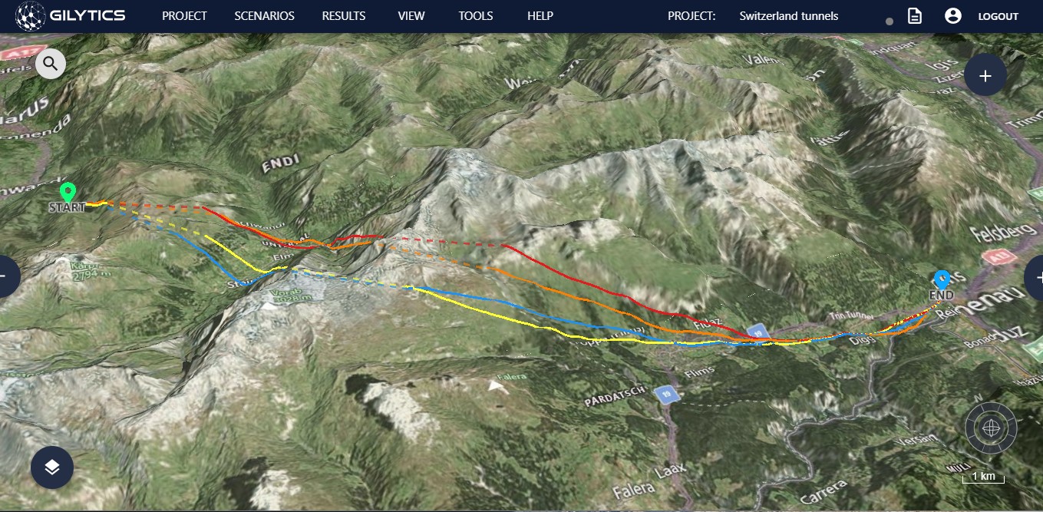The image size is (1043, 512).
Task: Open the SCENARIOS menu
Action: (264, 16)
